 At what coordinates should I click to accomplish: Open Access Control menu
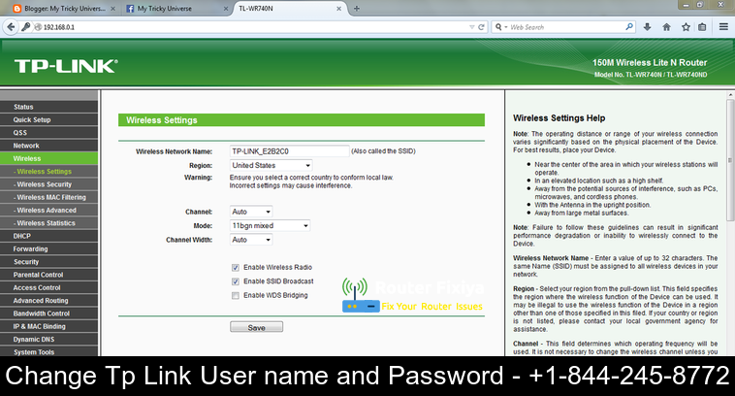(x=49, y=287)
